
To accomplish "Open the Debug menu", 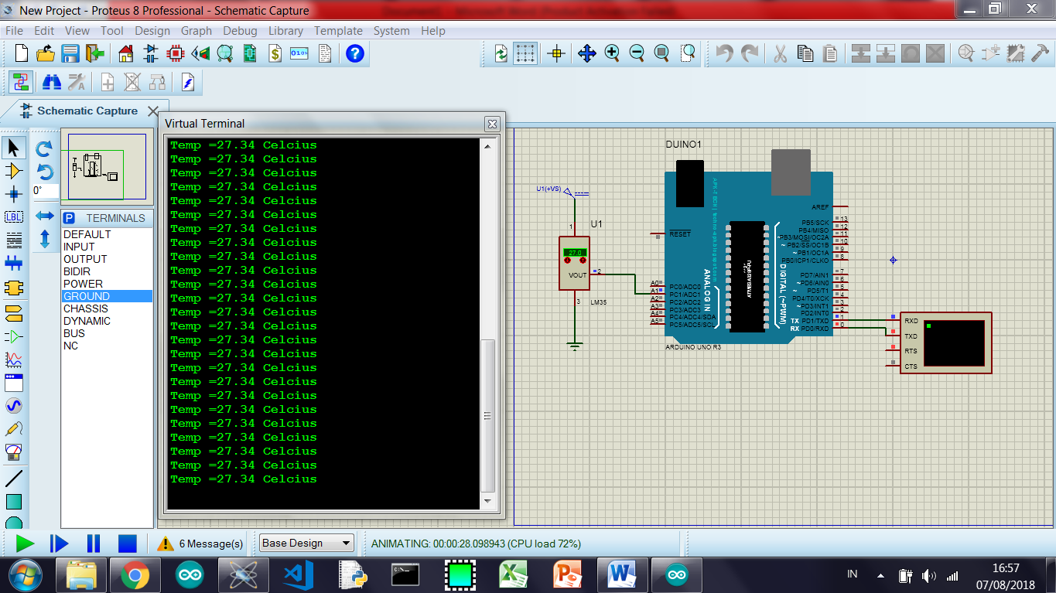I will (x=240, y=31).
